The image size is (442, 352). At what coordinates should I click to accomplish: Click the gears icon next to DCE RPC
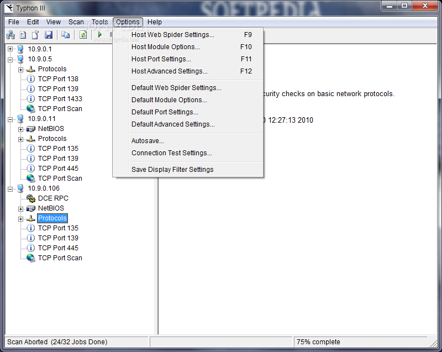[x=31, y=198]
